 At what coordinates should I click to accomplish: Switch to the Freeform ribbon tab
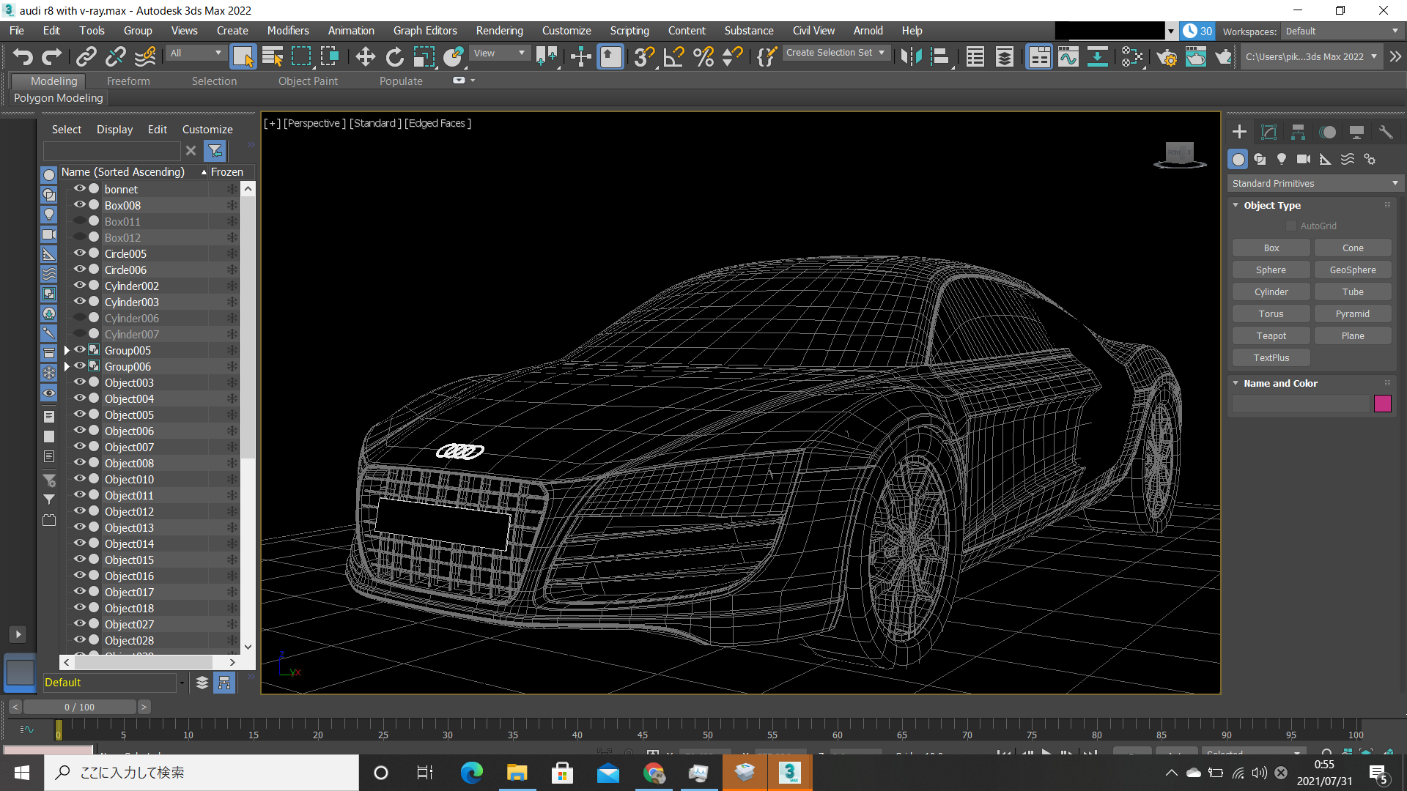(128, 81)
